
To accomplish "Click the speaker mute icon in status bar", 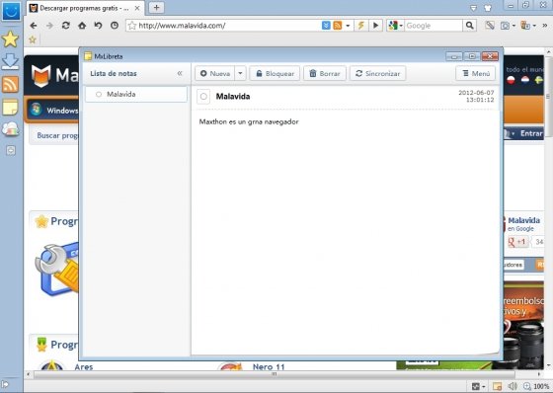I will click(x=513, y=386).
